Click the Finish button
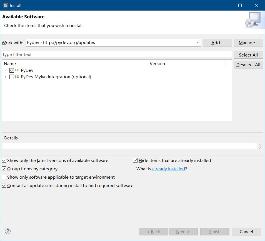 coord(215,232)
